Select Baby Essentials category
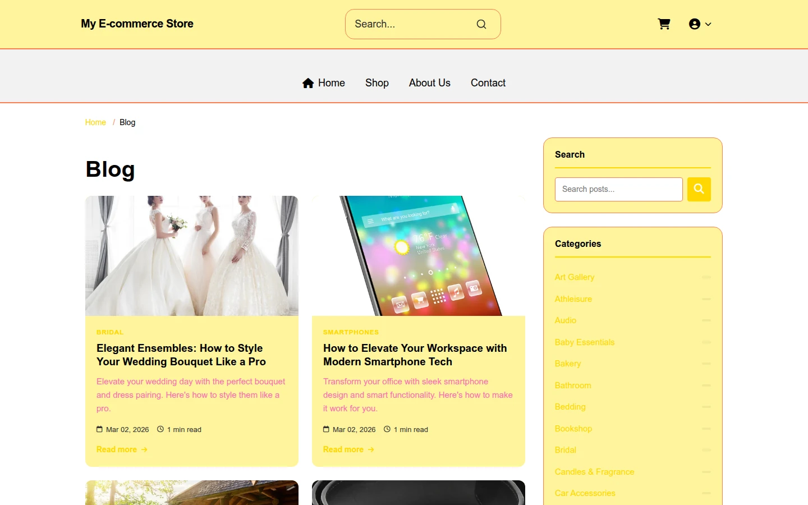 point(585,342)
